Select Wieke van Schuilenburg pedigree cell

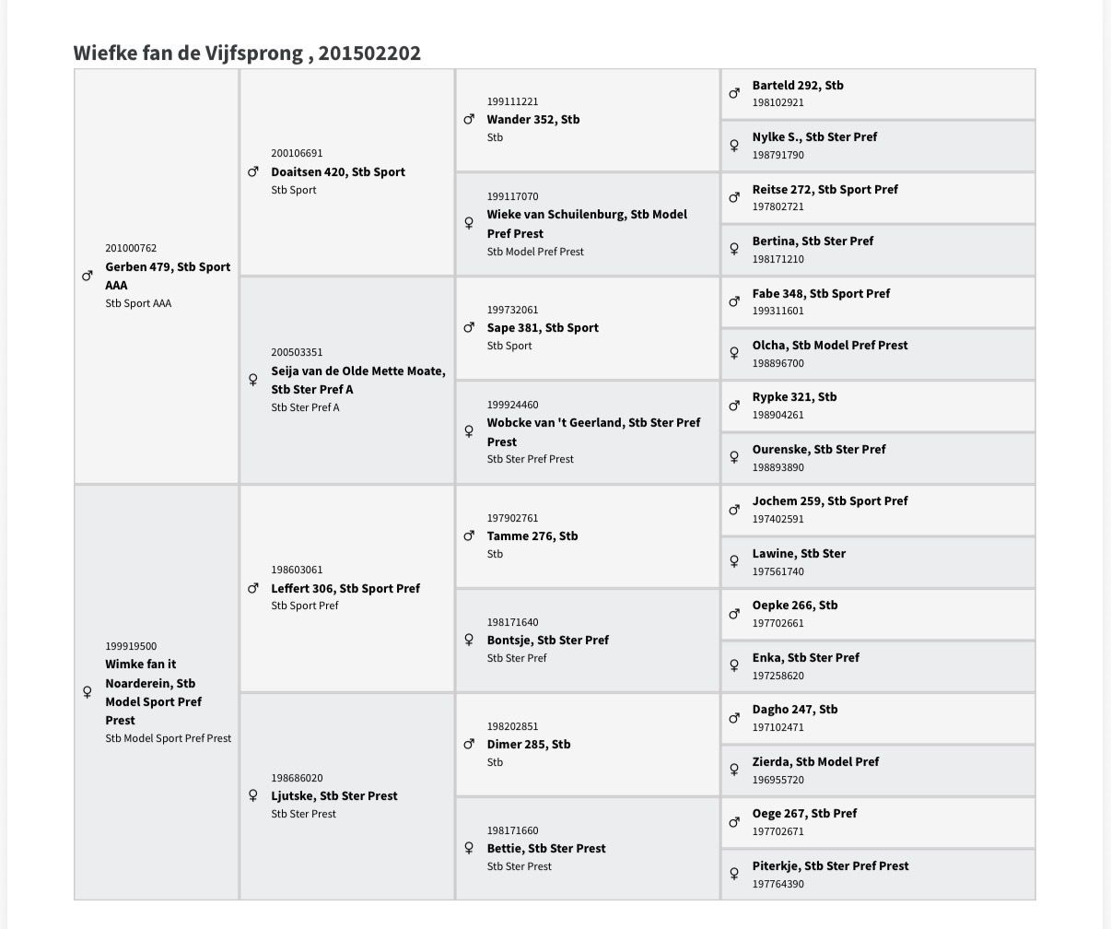pyautogui.click(x=588, y=224)
